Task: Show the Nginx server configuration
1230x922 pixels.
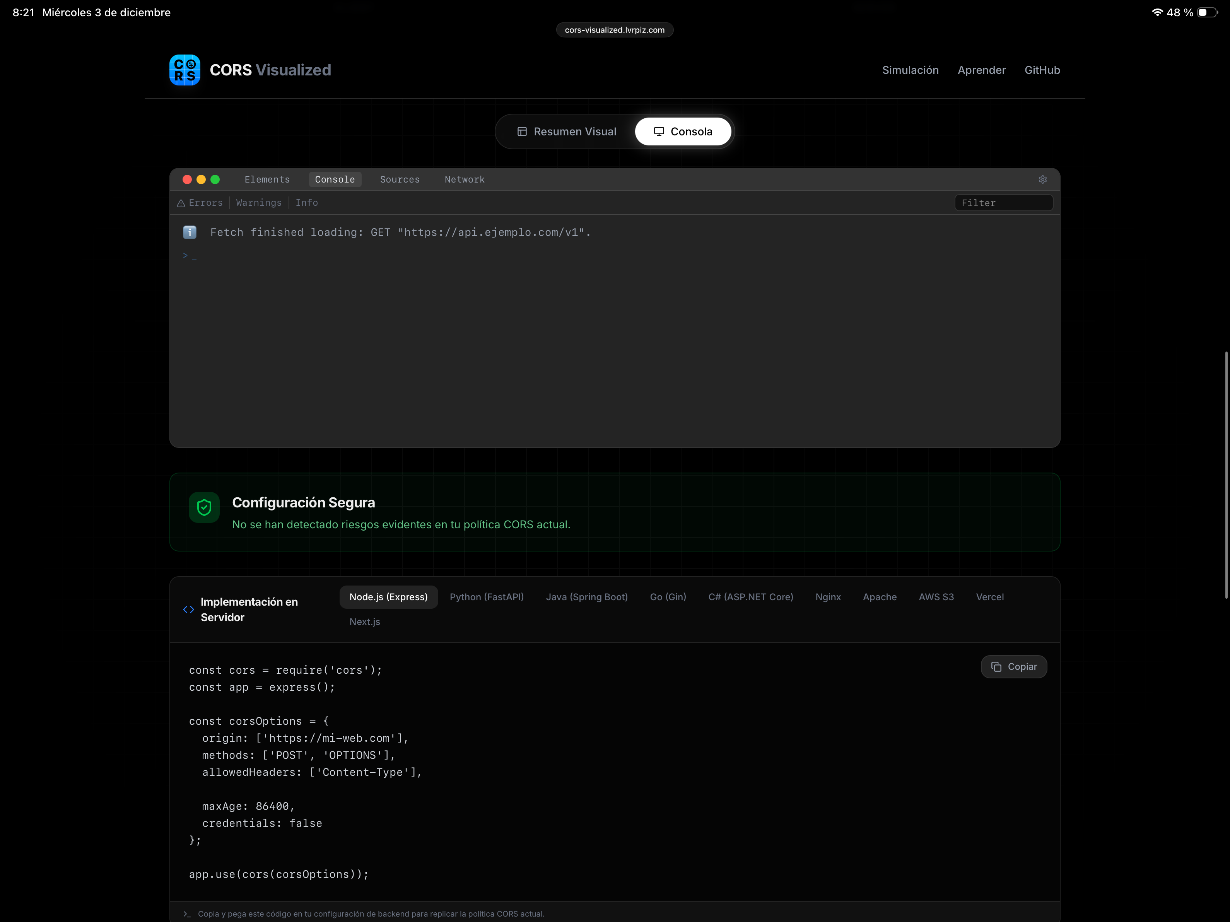Action: click(827, 597)
